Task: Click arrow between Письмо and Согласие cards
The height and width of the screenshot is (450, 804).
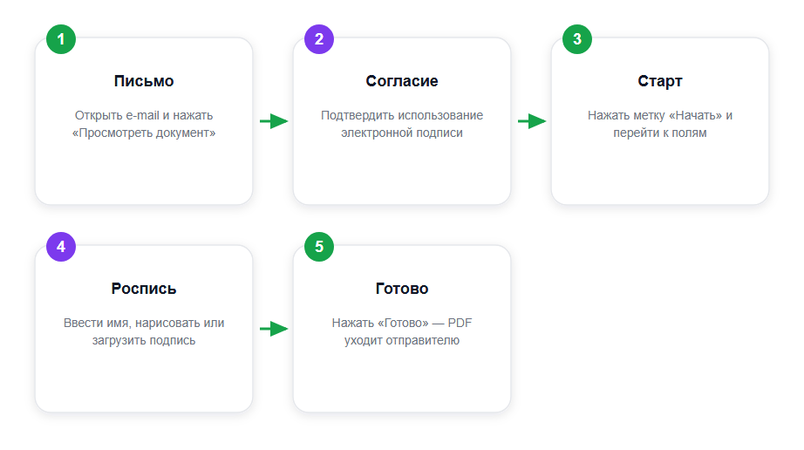Action: 273,121
